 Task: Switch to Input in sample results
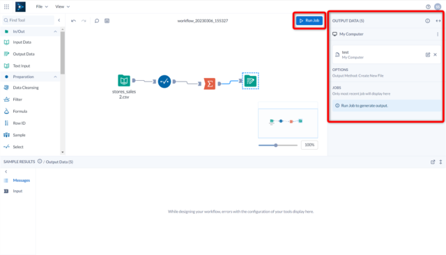pos(17,191)
